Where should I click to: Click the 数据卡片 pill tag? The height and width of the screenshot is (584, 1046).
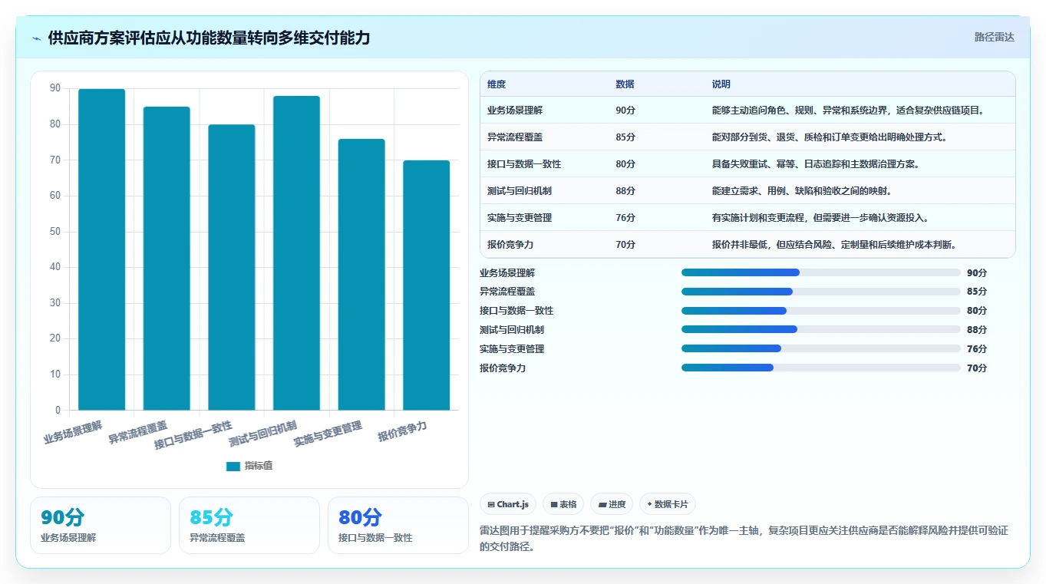[668, 504]
